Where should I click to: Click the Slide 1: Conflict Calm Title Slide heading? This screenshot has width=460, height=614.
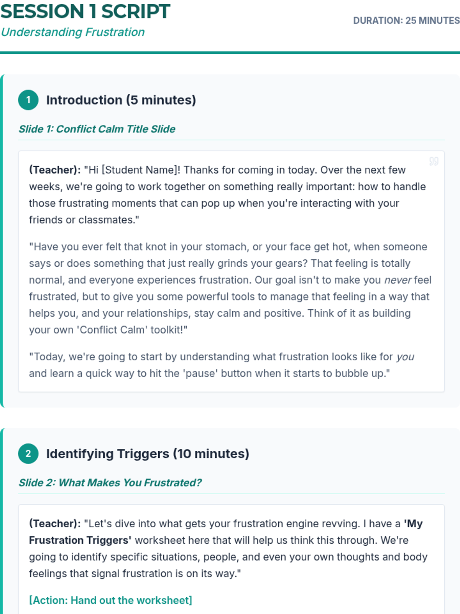point(97,129)
